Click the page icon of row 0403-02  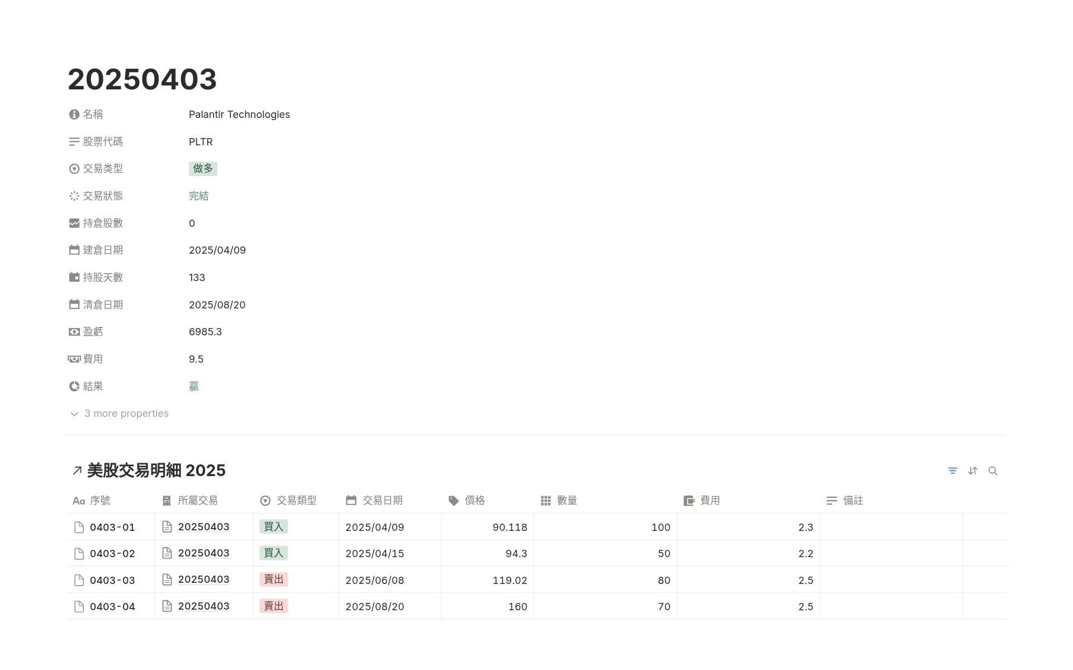click(79, 554)
